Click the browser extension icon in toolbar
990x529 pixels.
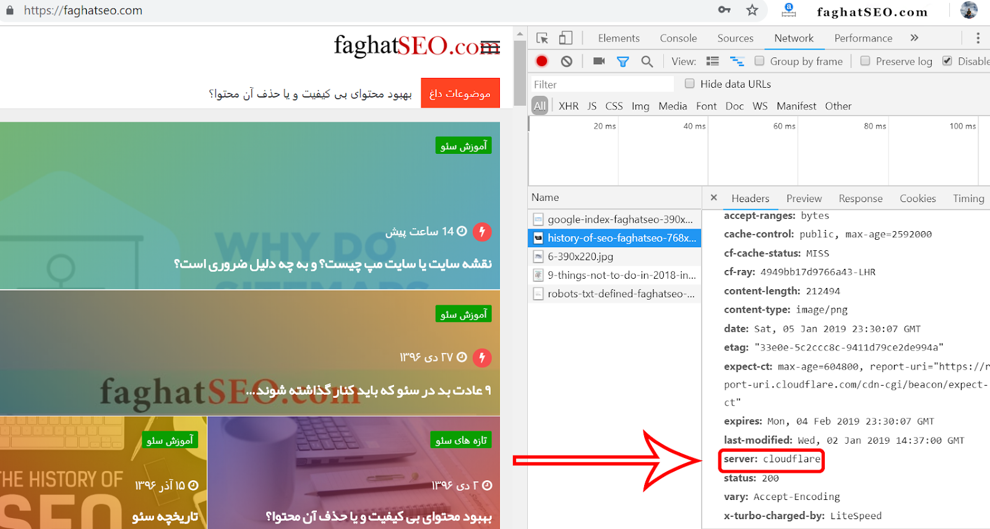click(x=789, y=10)
